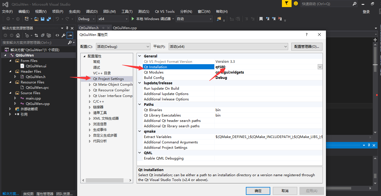Click the Home icon in Solution Explorer
The image size is (381, 196).
click(18, 35)
